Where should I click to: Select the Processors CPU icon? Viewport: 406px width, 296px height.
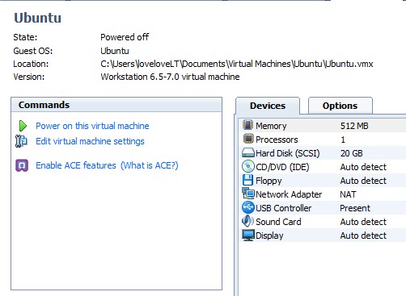coord(248,139)
